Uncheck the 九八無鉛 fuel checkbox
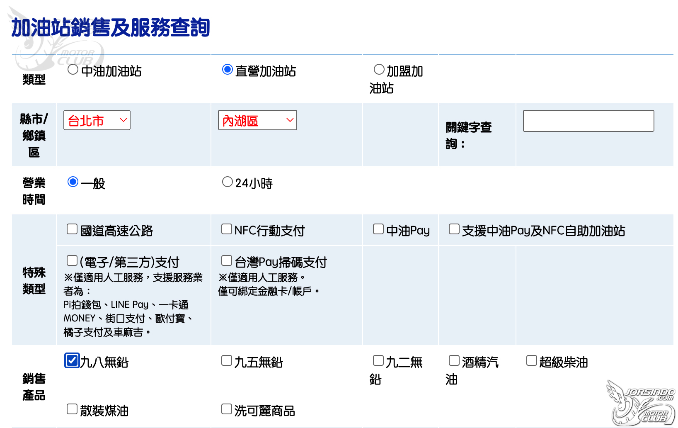 point(72,360)
